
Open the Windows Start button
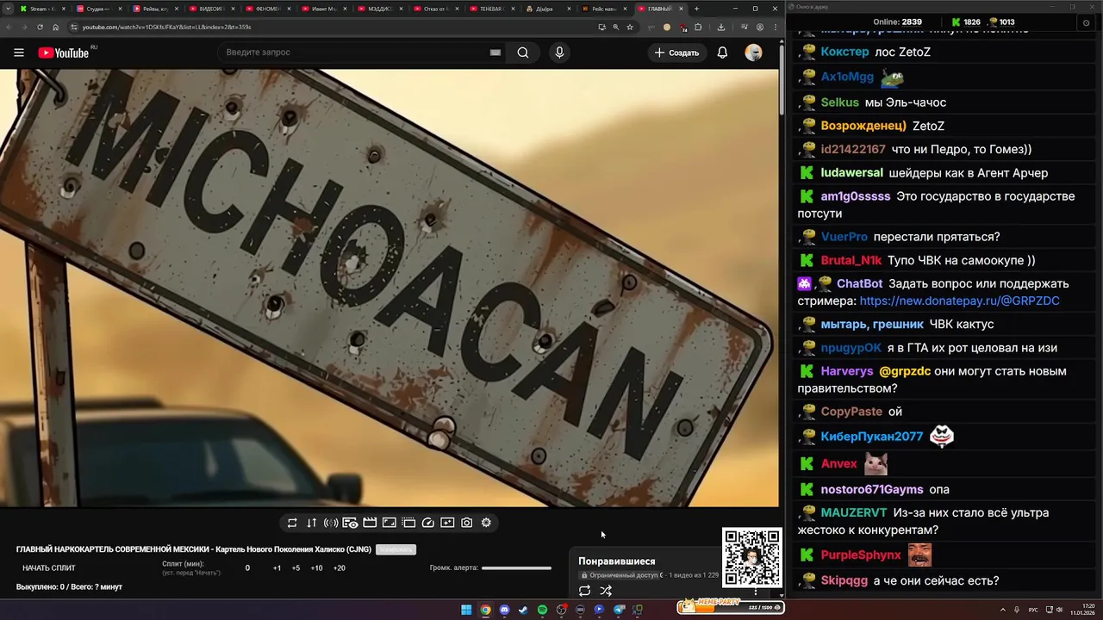click(x=466, y=610)
